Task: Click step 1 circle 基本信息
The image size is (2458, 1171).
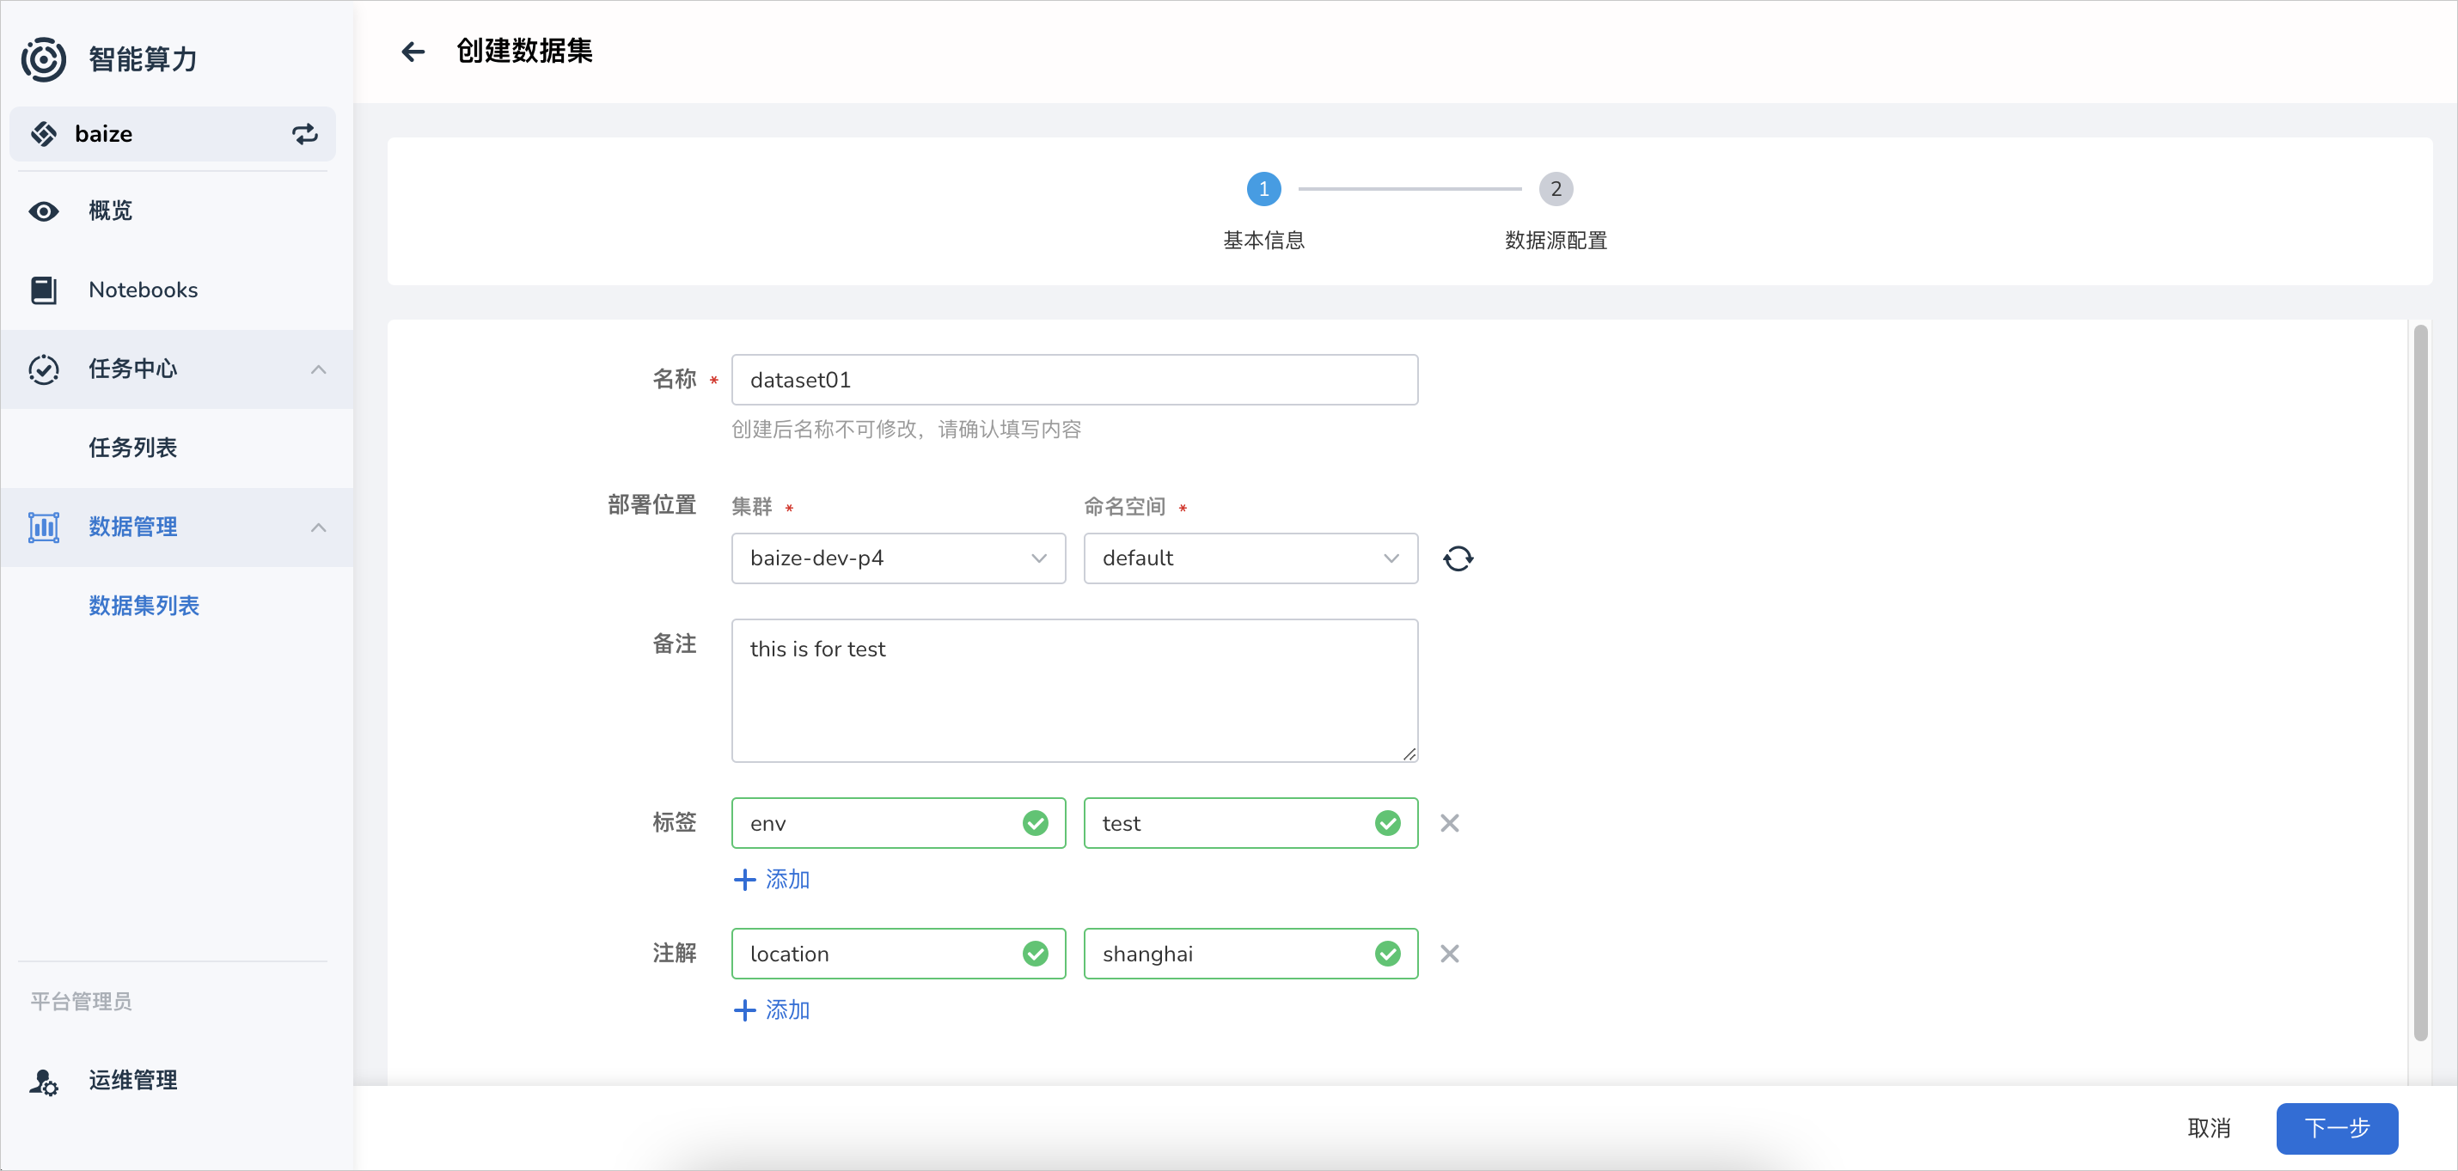Action: tap(1263, 189)
